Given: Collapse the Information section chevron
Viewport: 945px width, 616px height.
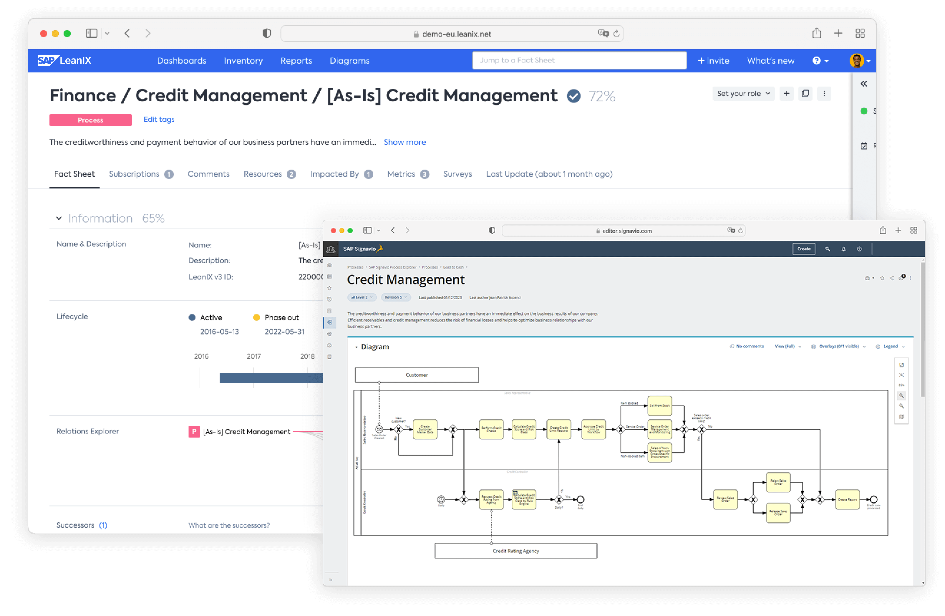Looking at the screenshot, I should point(59,218).
